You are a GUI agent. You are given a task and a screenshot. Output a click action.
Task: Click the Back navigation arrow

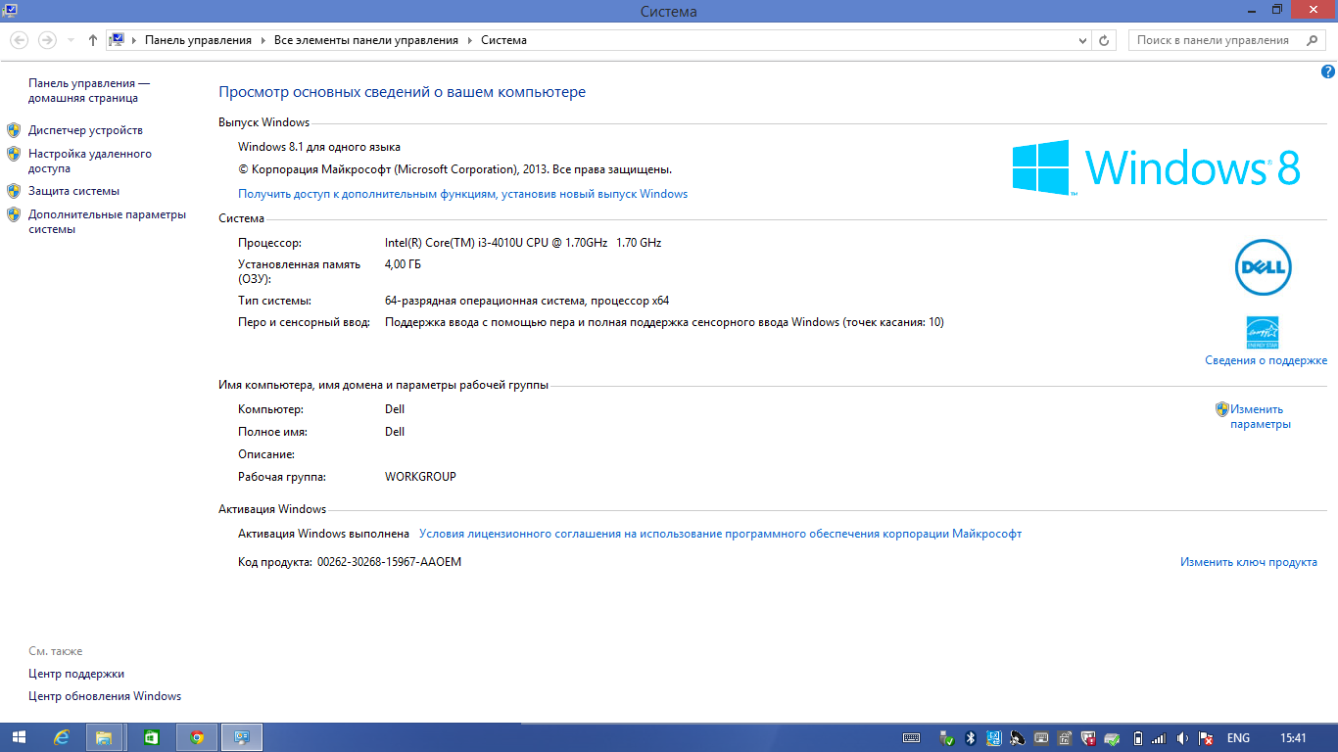point(19,40)
